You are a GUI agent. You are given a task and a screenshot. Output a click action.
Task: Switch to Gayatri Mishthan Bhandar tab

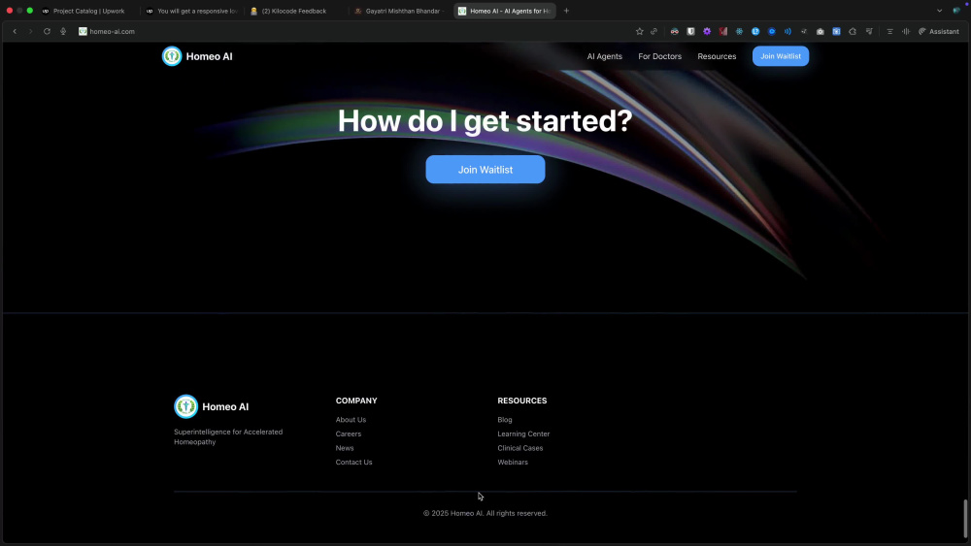click(x=399, y=11)
